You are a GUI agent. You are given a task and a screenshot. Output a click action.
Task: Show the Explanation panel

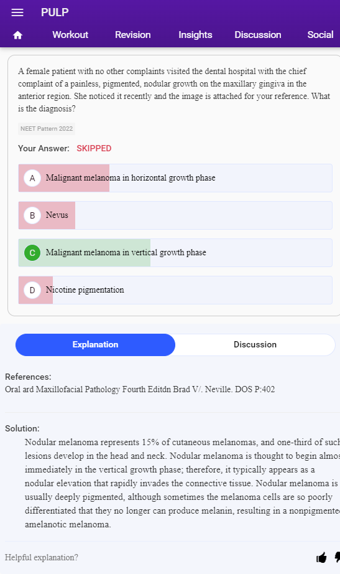coord(96,345)
